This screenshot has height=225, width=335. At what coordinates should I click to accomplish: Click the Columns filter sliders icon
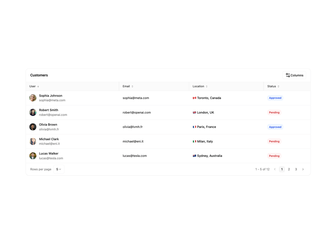(x=288, y=75)
